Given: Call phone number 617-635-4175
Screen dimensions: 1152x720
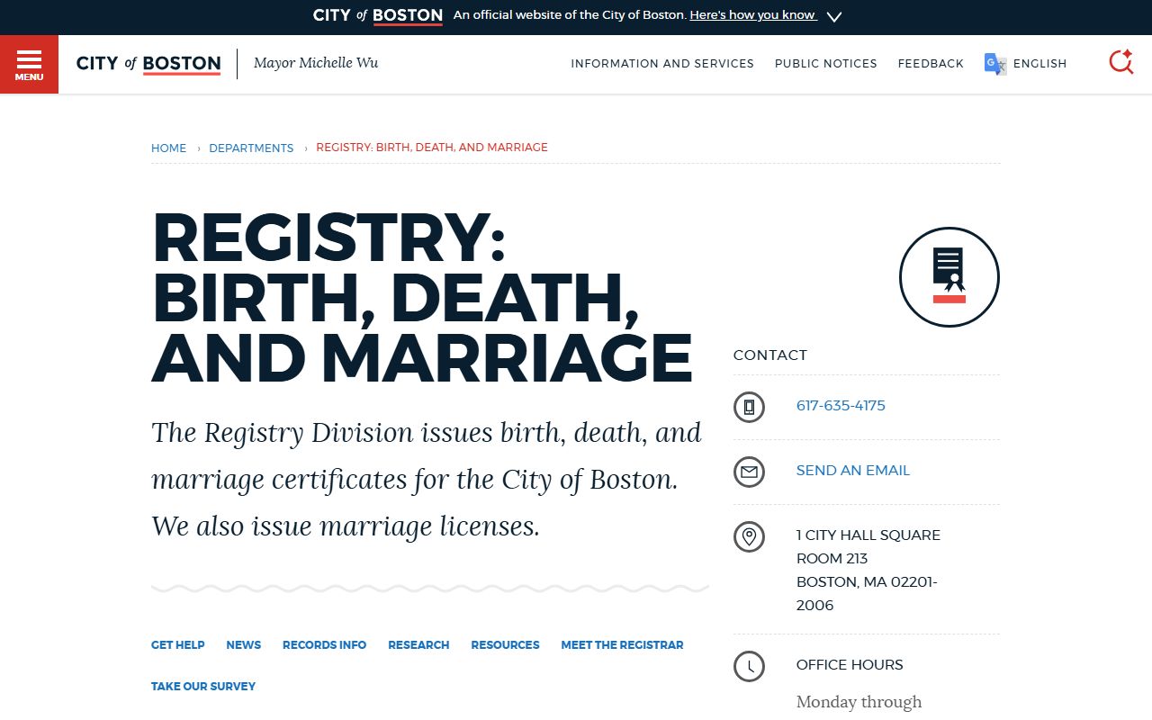Looking at the screenshot, I should click(x=841, y=406).
